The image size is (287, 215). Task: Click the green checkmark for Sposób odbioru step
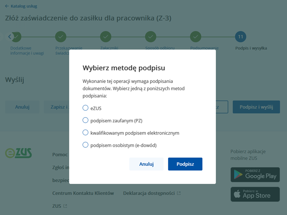151,36
